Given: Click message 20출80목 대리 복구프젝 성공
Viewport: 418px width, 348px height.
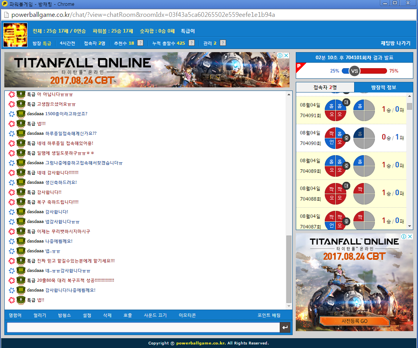Looking at the screenshot, I should click(76, 280).
